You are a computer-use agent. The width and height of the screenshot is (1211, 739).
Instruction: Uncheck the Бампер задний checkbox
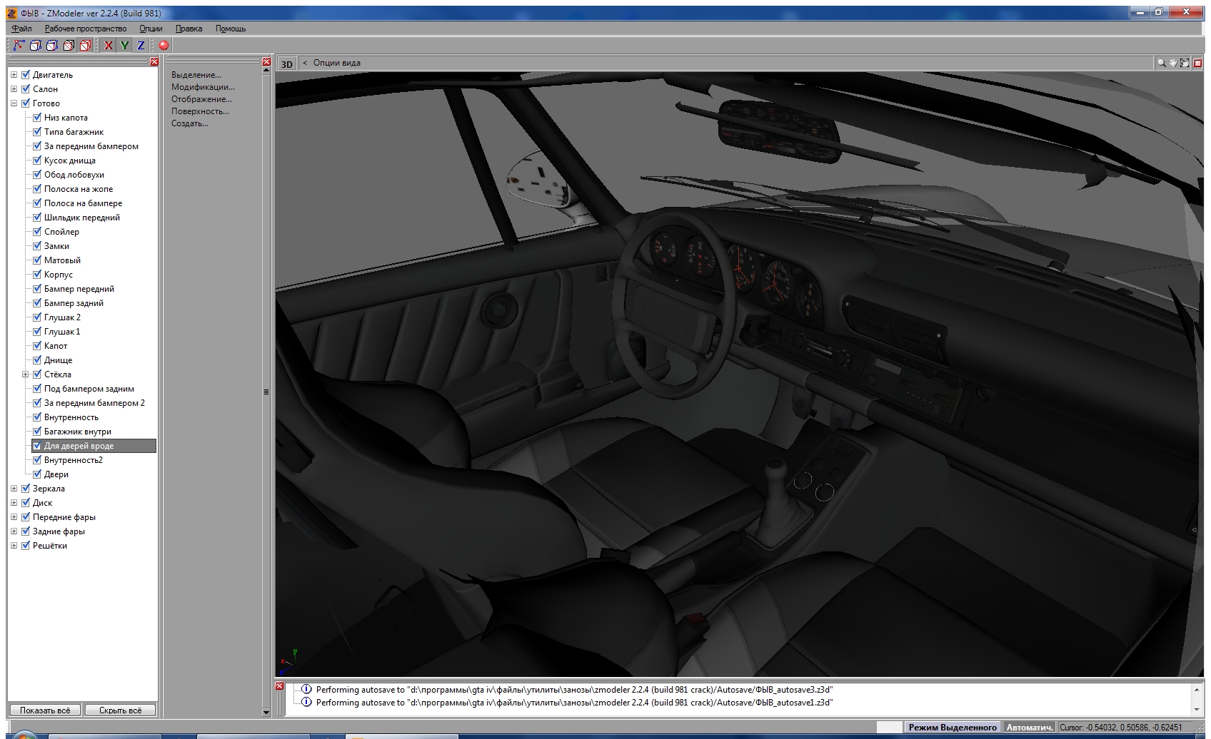(x=37, y=303)
